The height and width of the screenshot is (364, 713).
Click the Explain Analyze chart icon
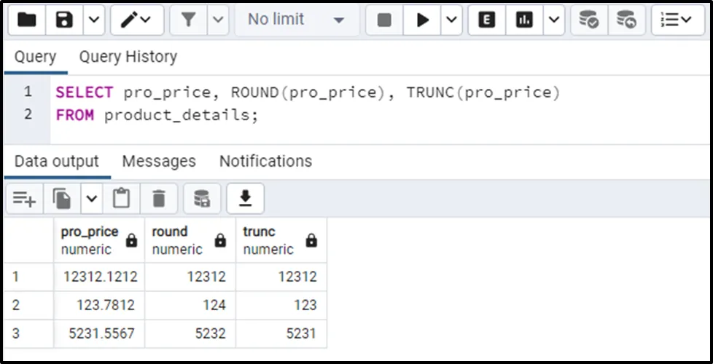524,20
